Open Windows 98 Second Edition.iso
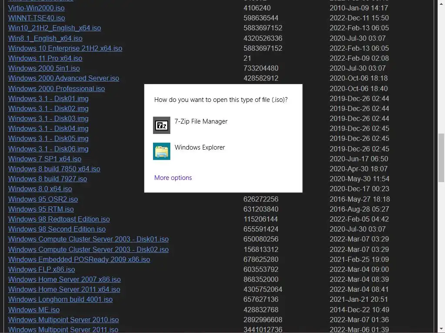Screen dimensions: 445x333 [57, 229]
